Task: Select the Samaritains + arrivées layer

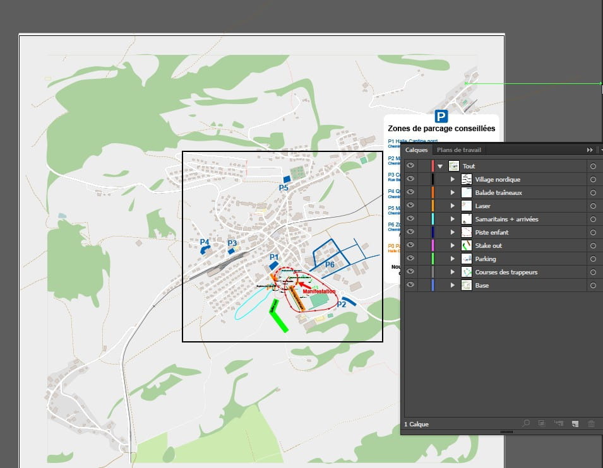Action: 506,219
